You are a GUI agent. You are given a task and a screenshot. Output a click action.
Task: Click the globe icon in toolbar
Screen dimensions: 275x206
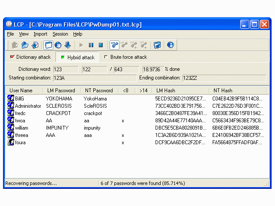point(58,45)
